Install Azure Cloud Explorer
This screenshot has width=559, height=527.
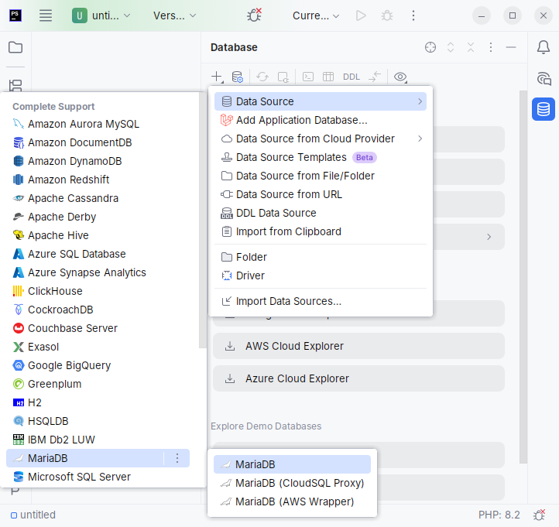[358, 378]
